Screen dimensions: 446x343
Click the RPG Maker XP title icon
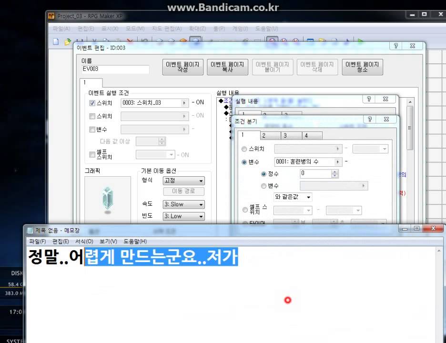51,16
